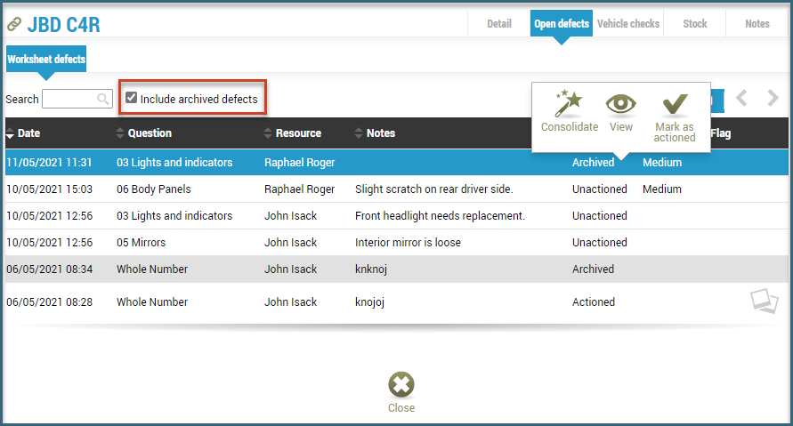Click 'knknoj' note text
The width and height of the screenshot is (793, 426).
(371, 269)
